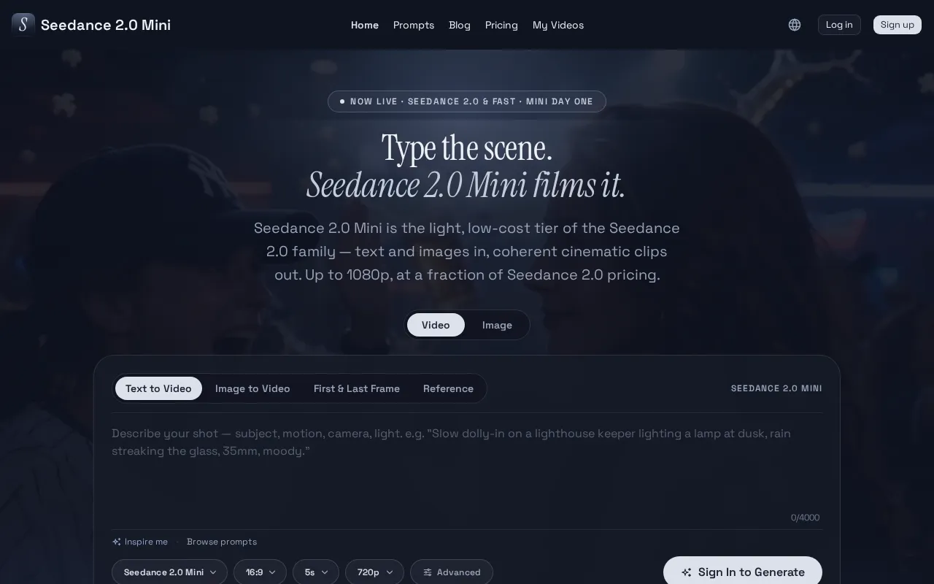
Task: Click the SEEDANCE 2.0 MINI panel label
Action: (776, 388)
